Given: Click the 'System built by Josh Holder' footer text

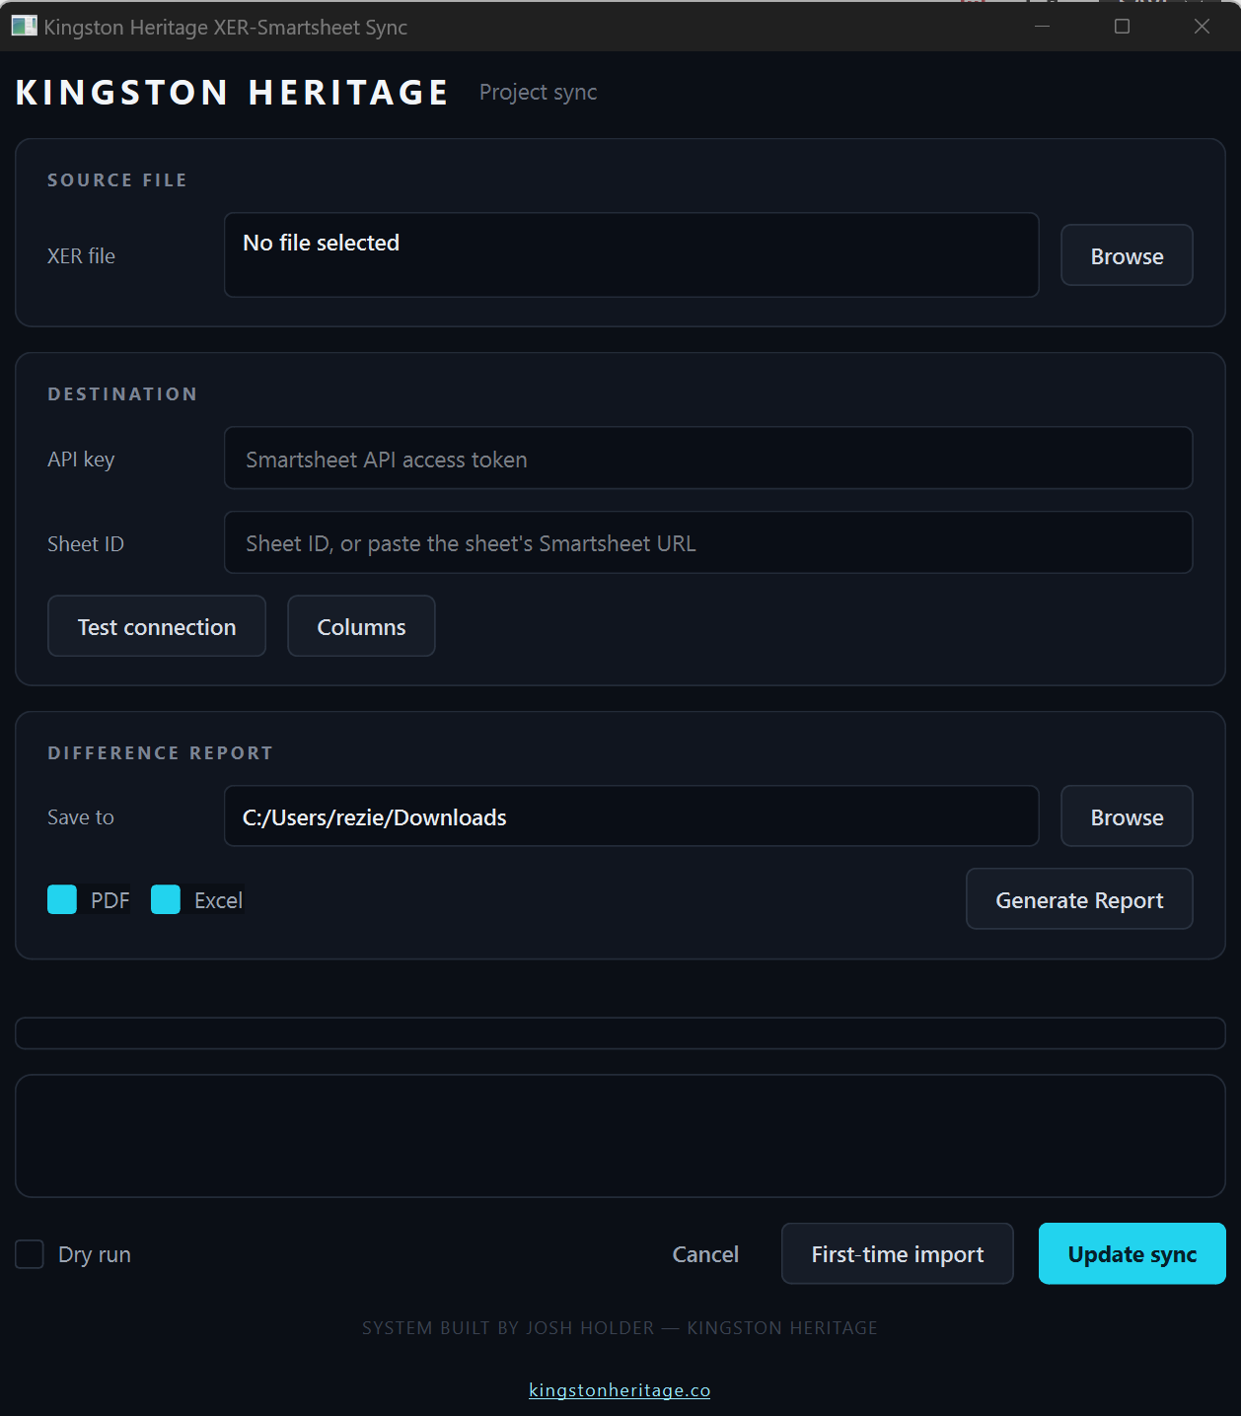Looking at the screenshot, I should (x=620, y=1328).
